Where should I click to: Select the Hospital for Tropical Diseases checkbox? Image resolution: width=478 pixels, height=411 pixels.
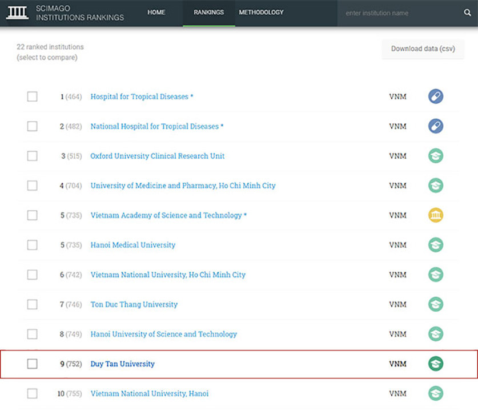tap(33, 96)
